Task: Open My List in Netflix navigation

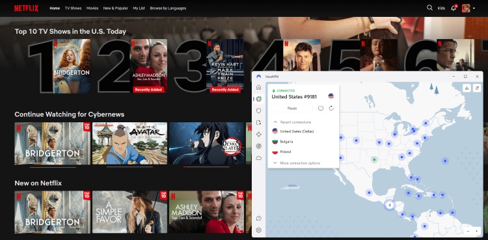Action: tap(139, 8)
